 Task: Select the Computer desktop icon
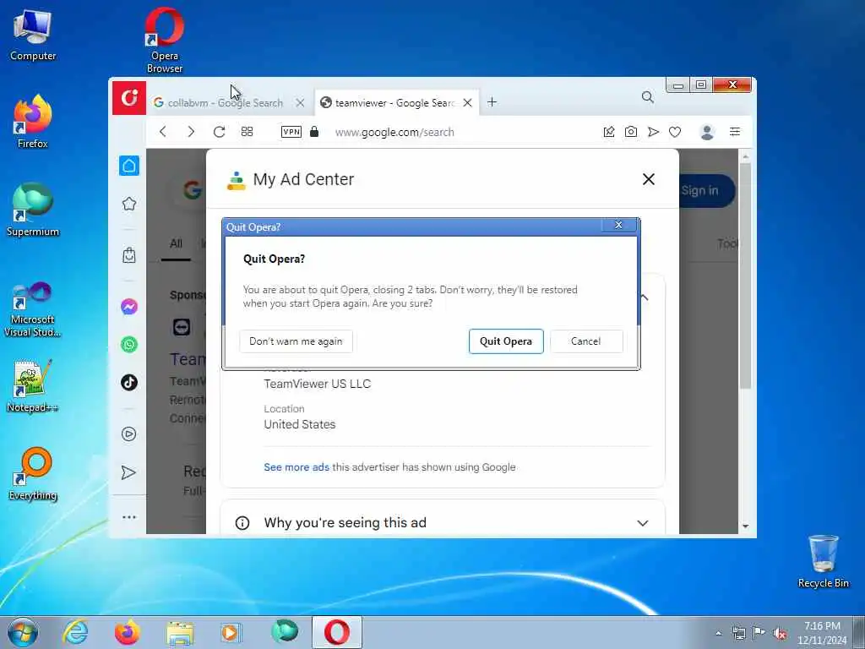pyautogui.click(x=33, y=35)
